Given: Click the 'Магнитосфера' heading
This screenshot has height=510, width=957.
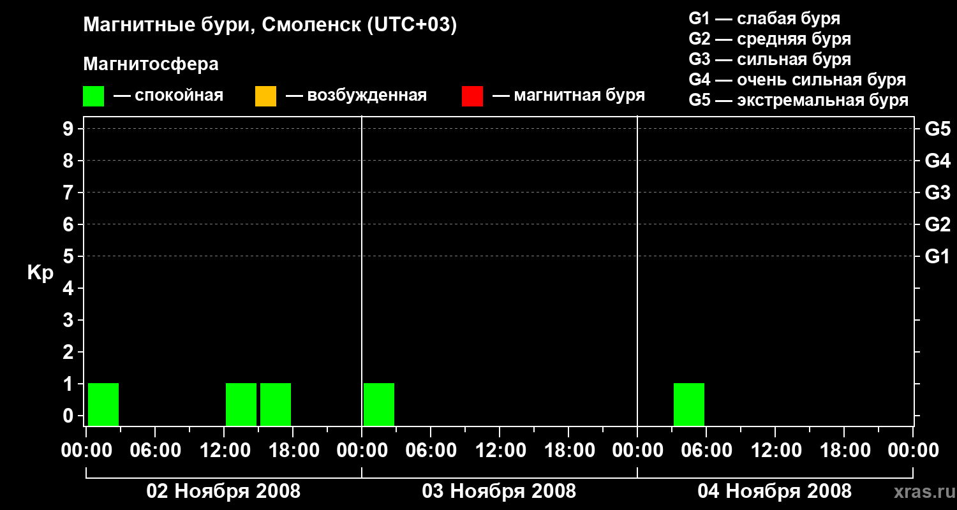Looking at the screenshot, I should click(151, 64).
